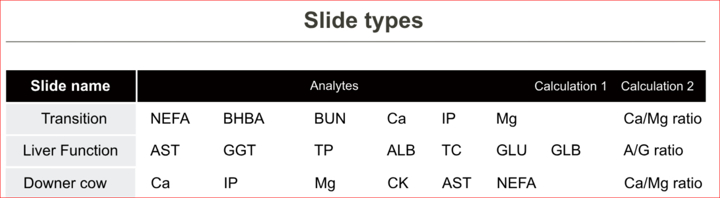Click the Liver Function row label
Screen dimensions: 720x198
(70, 151)
